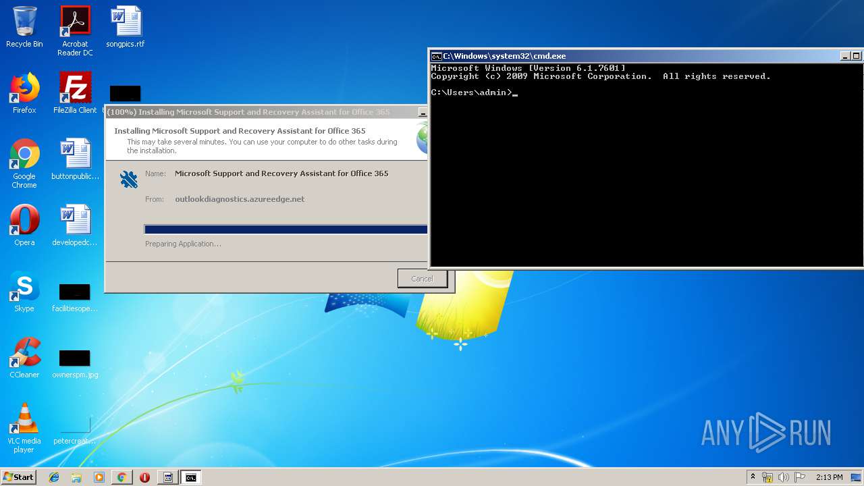The image size is (864, 486).
Task: Open Internet Explorer from the taskbar
Action: point(54,477)
